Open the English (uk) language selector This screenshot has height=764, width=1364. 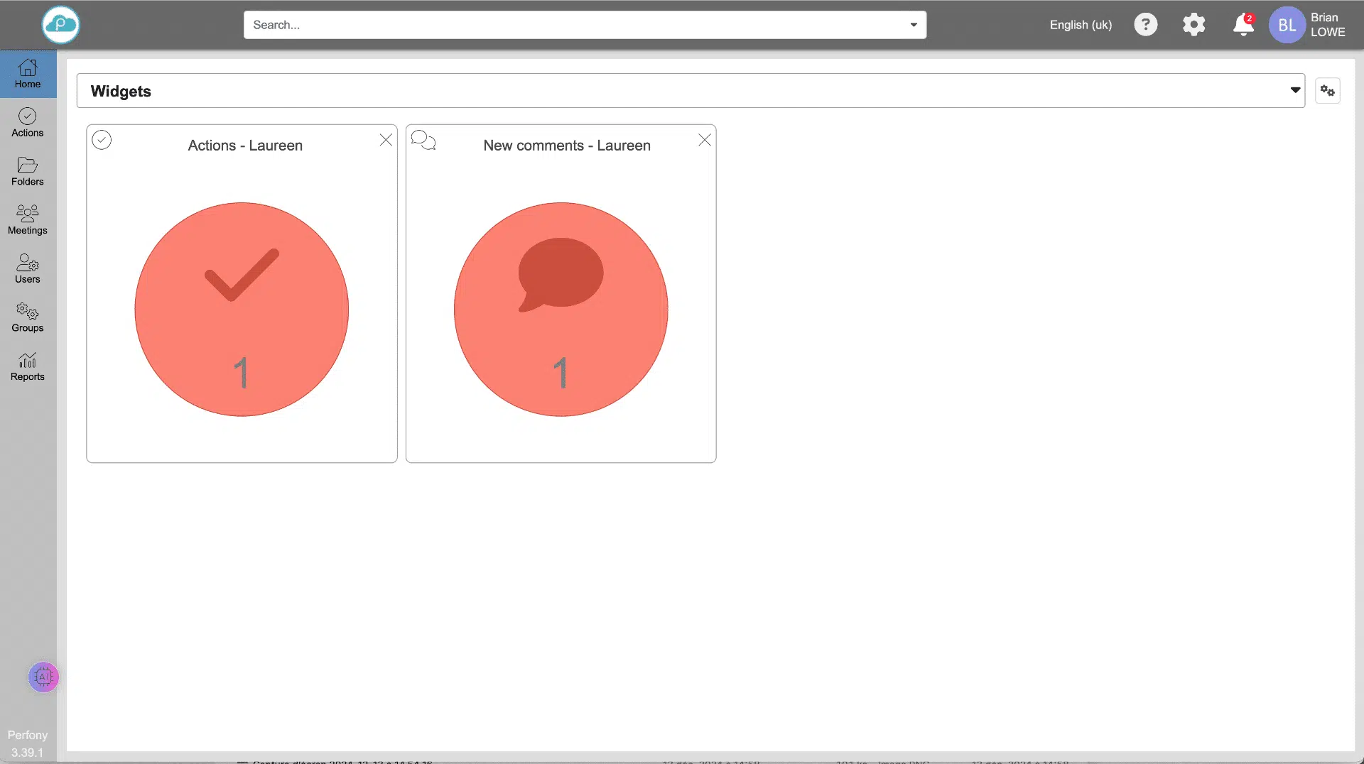click(x=1081, y=25)
